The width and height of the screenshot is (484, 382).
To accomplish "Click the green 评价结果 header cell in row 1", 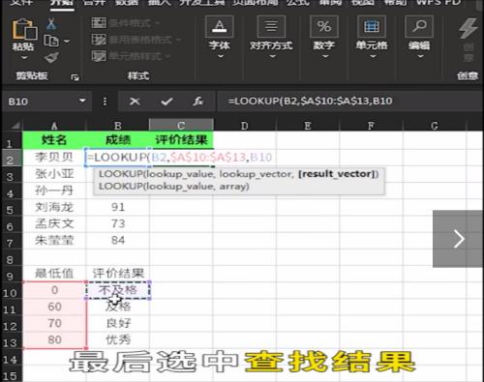I will coord(181,140).
